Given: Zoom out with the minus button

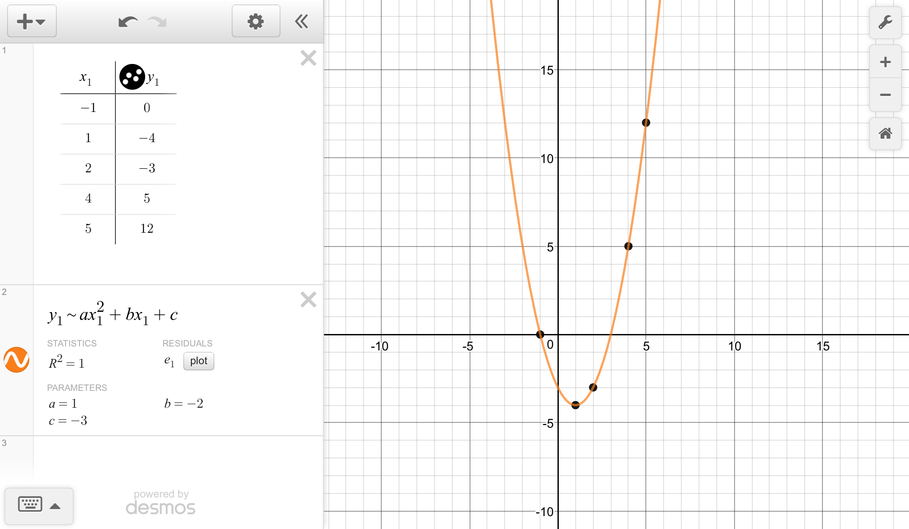Looking at the screenshot, I should pos(885,95).
